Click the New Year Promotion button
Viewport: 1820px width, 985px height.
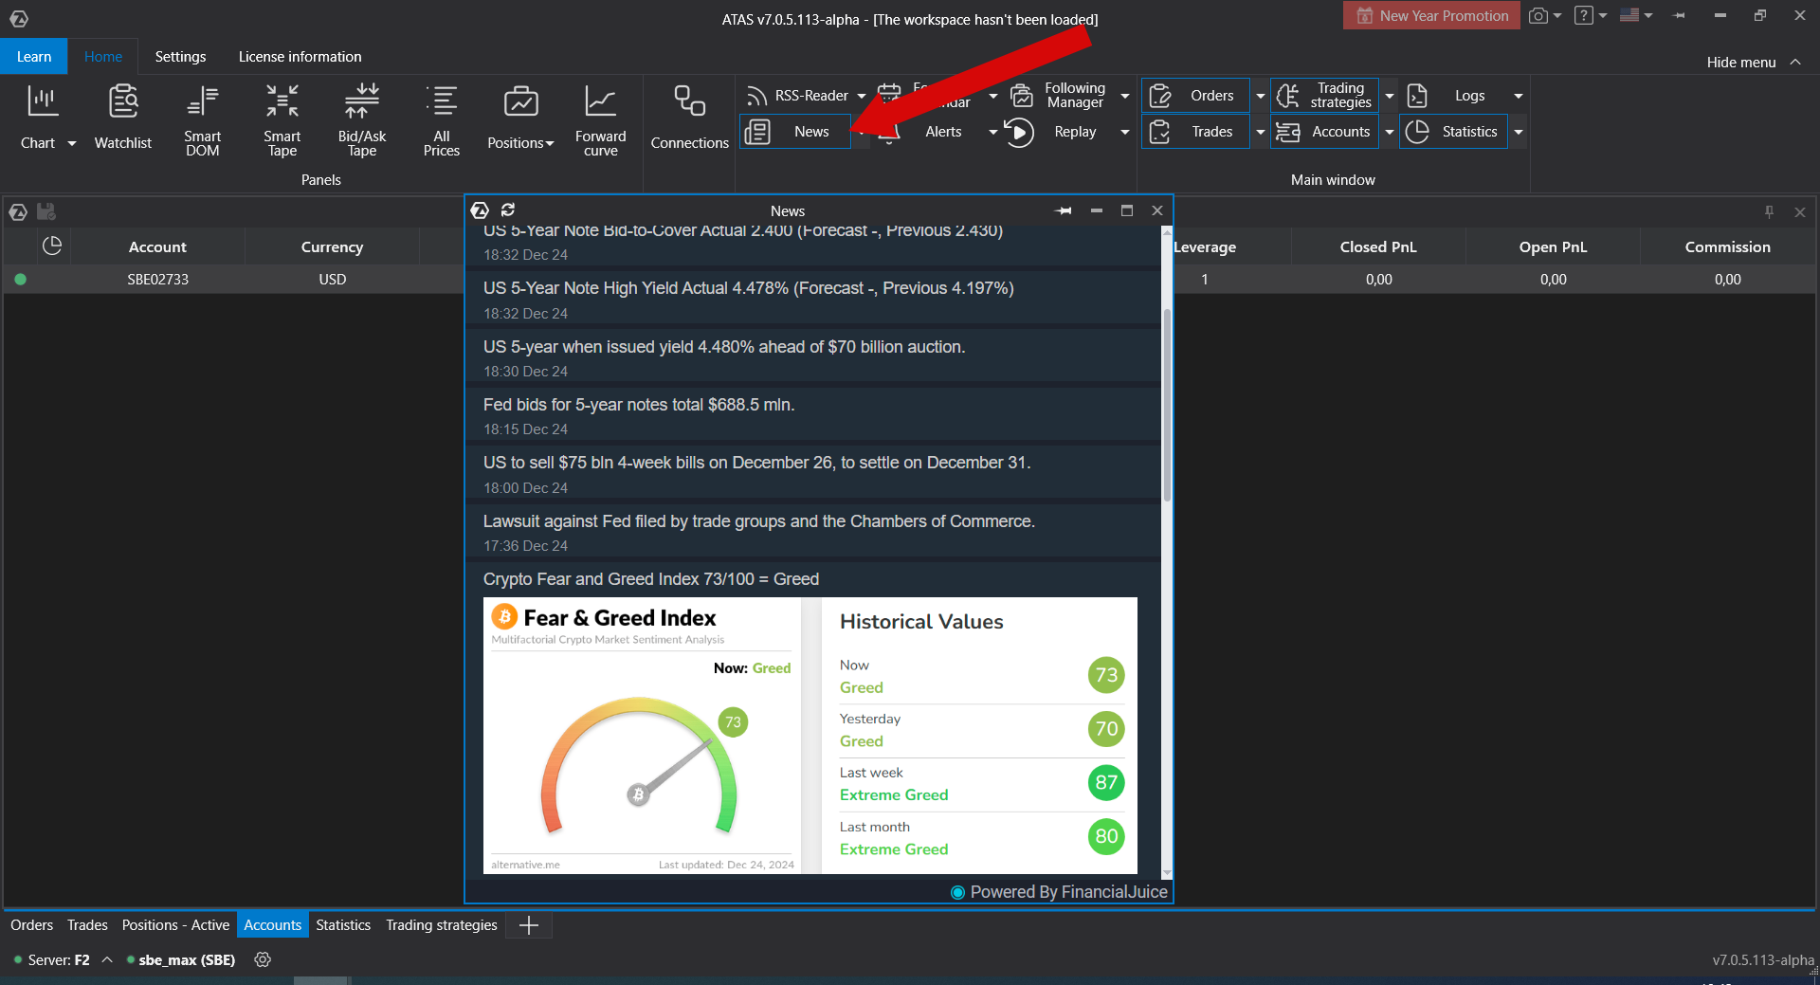(x=1431, y=15)
